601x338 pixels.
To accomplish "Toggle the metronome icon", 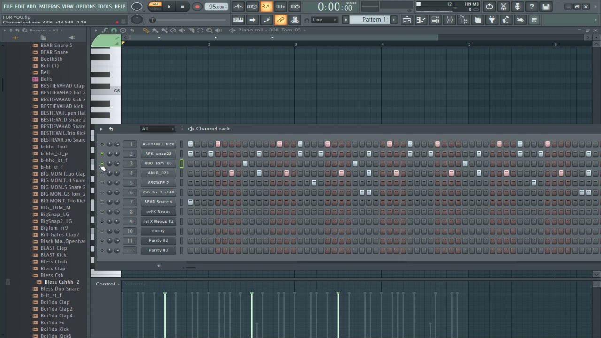I will click(238, 7).
